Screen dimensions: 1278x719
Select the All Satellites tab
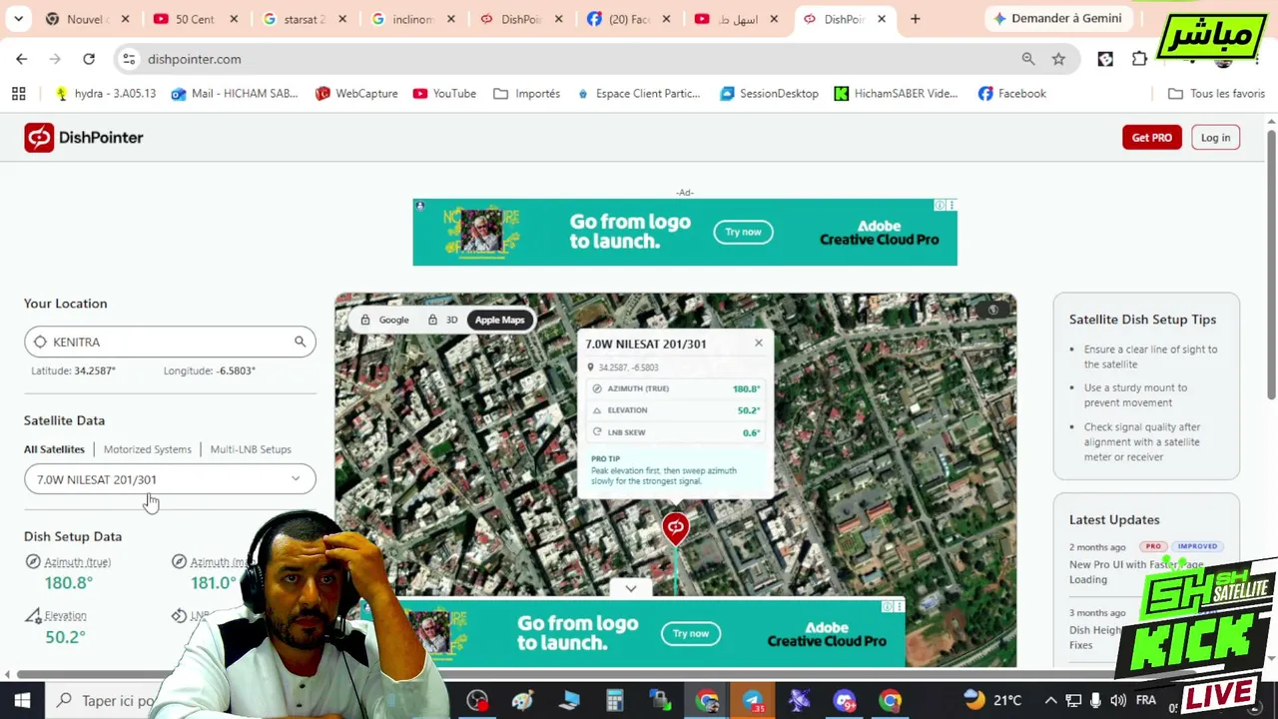click(54, 449)
